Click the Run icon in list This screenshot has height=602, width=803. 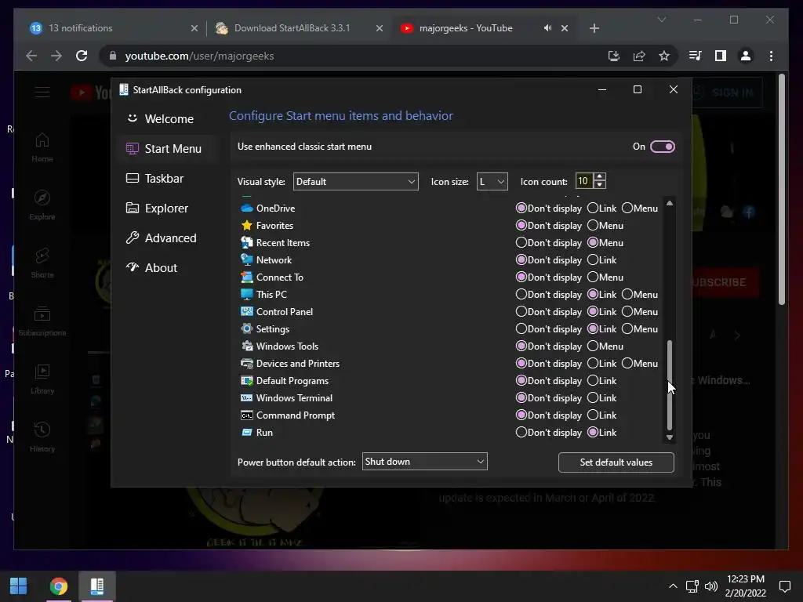coord(247,433)
